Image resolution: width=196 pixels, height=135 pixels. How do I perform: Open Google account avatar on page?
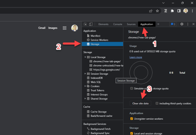(x=74, y=28)
